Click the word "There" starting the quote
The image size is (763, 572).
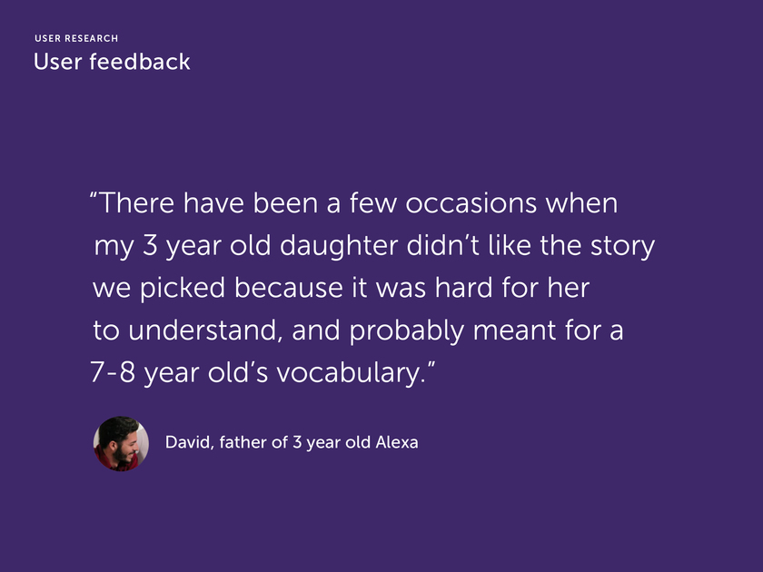coord(137,202)
